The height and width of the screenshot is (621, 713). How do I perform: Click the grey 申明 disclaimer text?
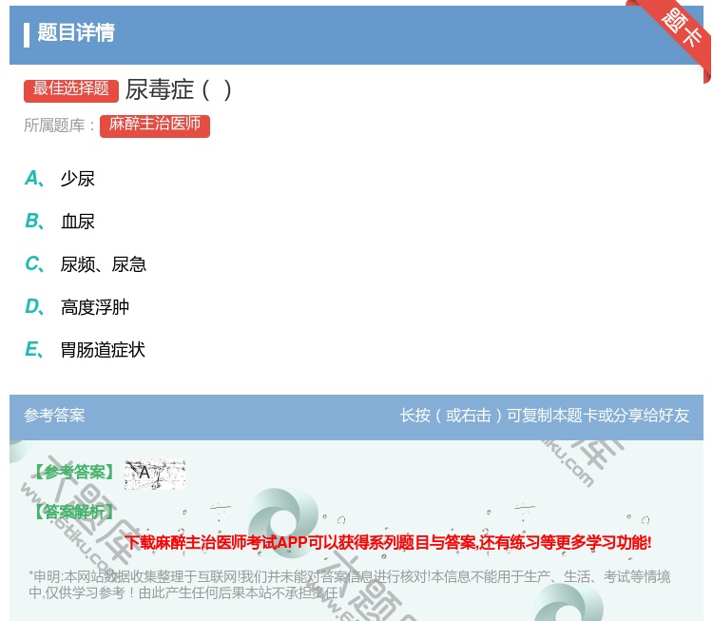(x=349, y=585)
